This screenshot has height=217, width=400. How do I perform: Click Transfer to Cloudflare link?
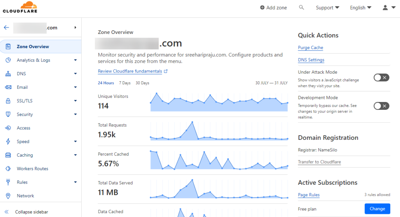tap(320, 162)
